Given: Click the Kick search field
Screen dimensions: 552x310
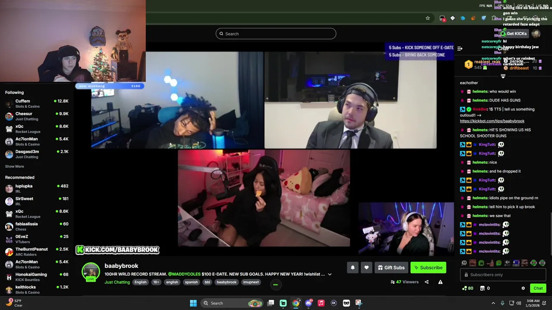Looking at the screenshot, I should pos(276,34).
